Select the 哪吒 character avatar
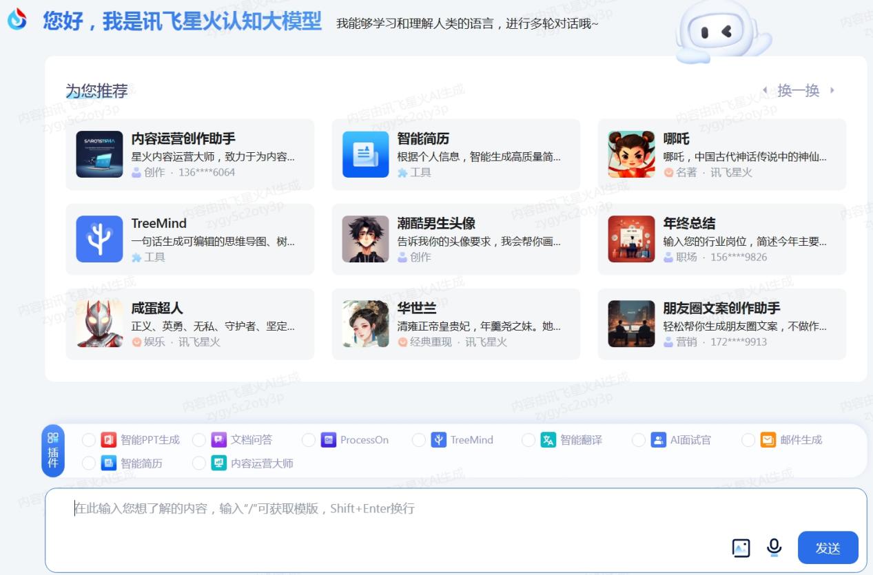 tap(631, 154)
